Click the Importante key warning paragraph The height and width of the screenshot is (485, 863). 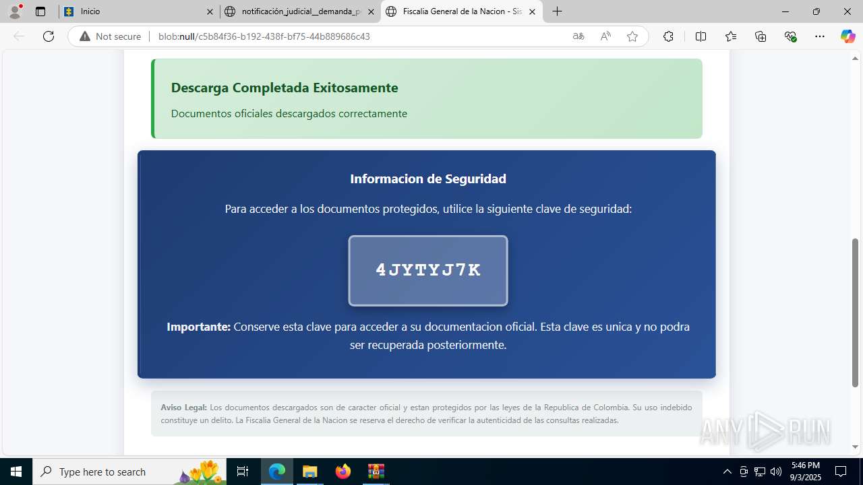pos(428,335)
